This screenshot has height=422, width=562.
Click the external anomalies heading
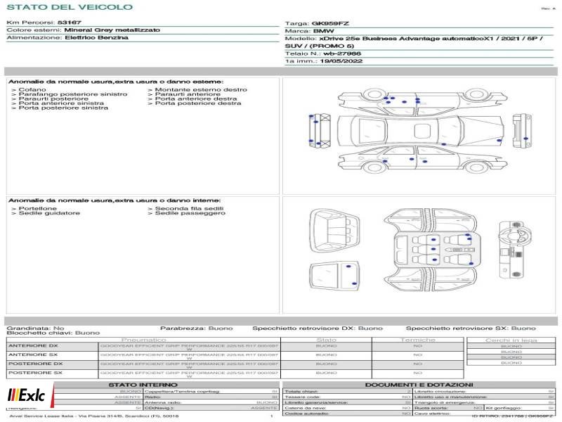[116, 82]
